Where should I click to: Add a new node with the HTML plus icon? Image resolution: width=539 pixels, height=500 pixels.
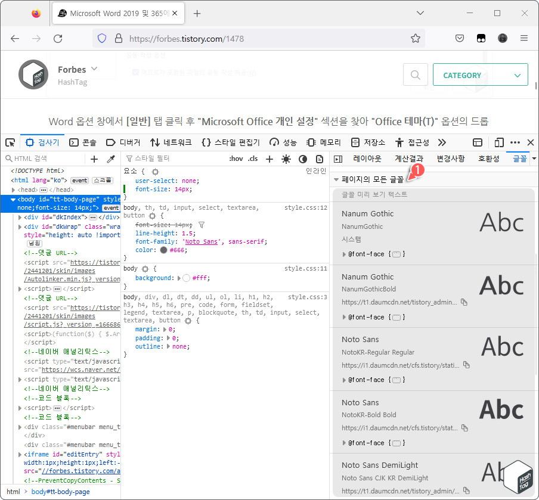tap(94, 159)
